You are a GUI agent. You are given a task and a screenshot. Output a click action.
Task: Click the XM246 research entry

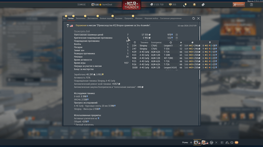click(x=81, y=100)
